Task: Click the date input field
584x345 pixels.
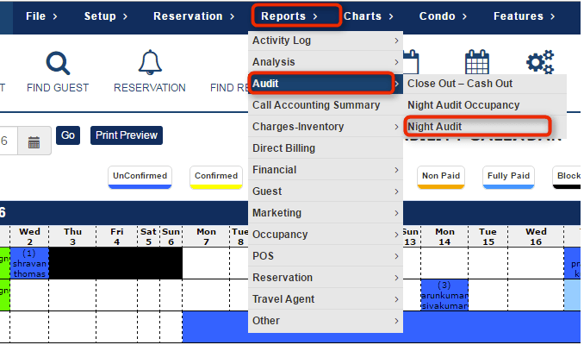Action: pos(9,141)
